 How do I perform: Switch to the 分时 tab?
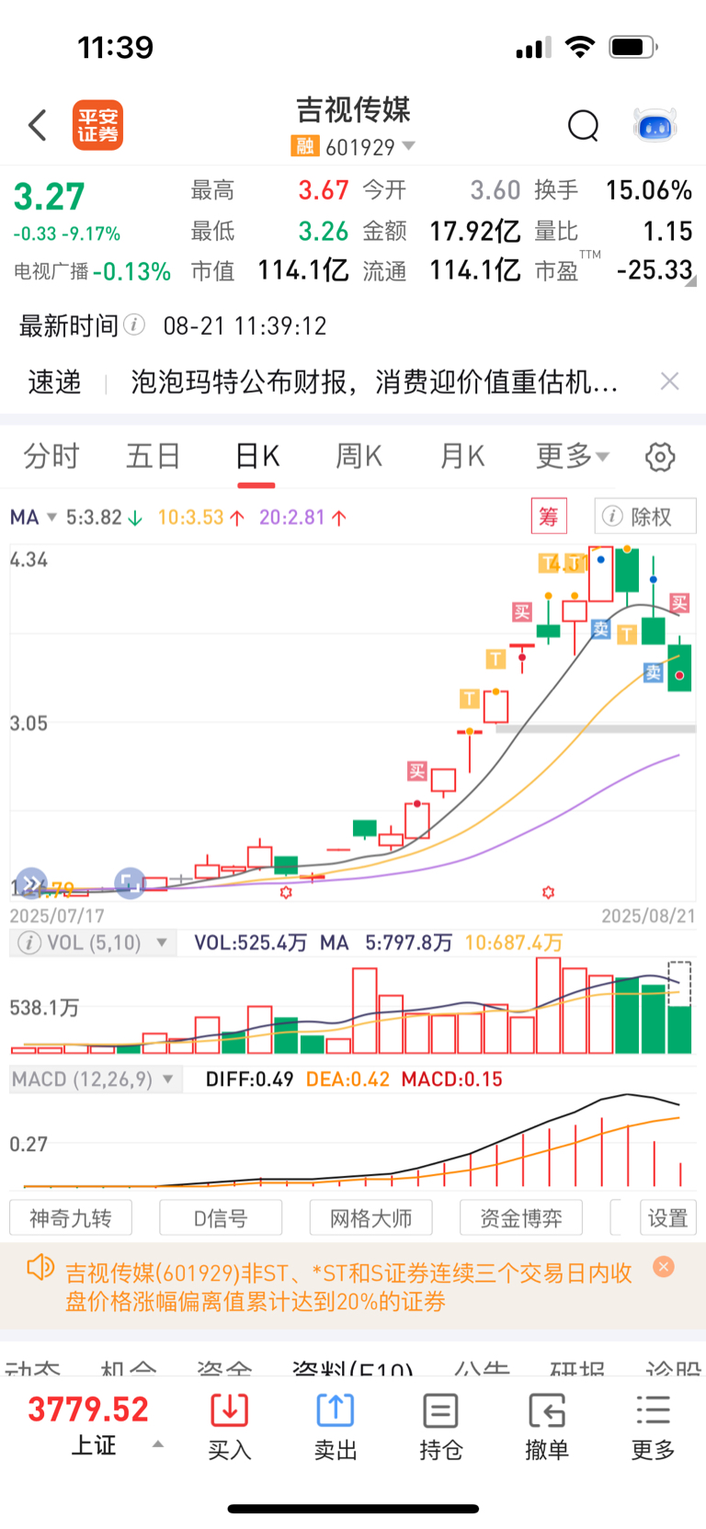51,456
